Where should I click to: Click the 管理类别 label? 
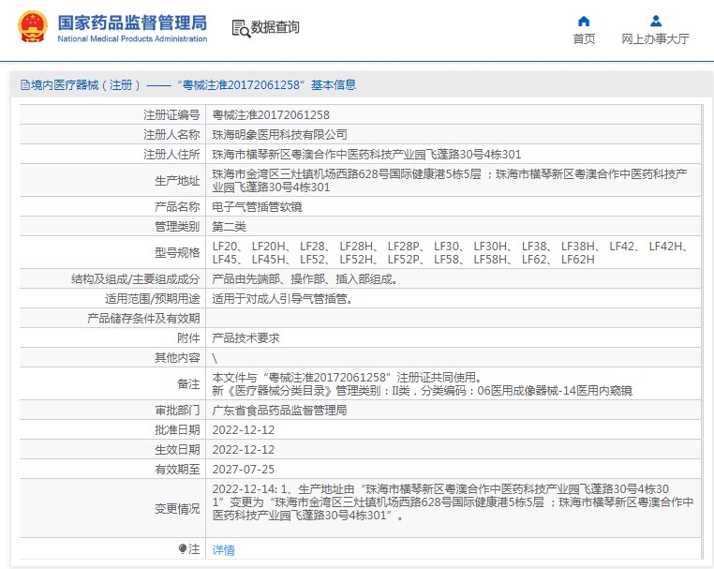pos(177,227)
